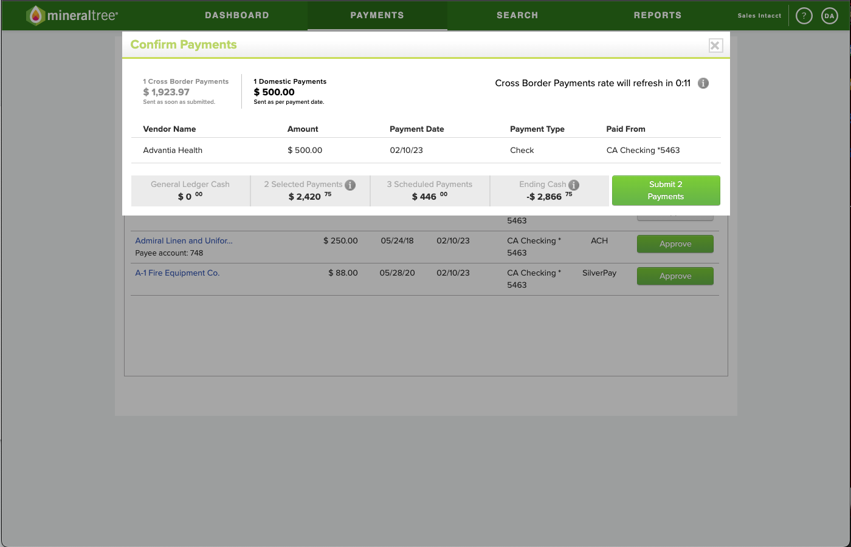Image resolution: width=851 pixels, height=547 pixels.
Task: Click Submit 2 Payments button
Action: tap(666, 191)
